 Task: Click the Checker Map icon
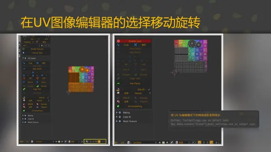click(23, 53)
